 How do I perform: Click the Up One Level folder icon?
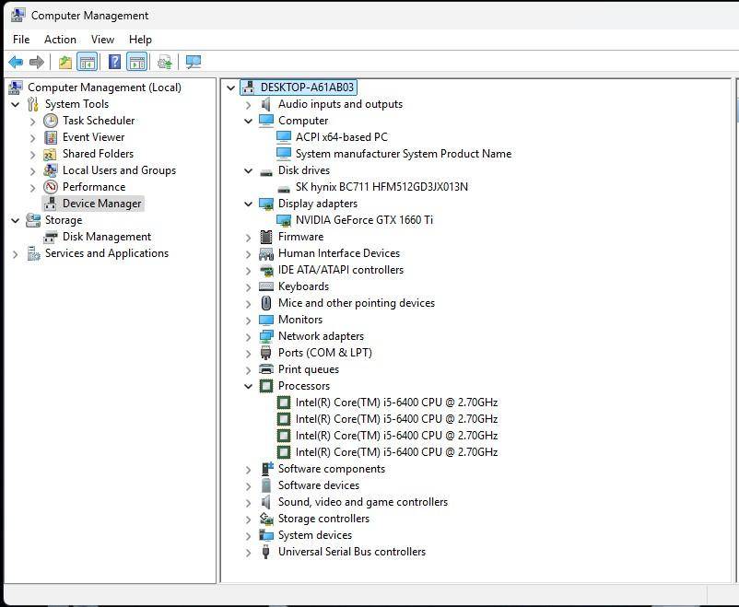coord(65,62)
